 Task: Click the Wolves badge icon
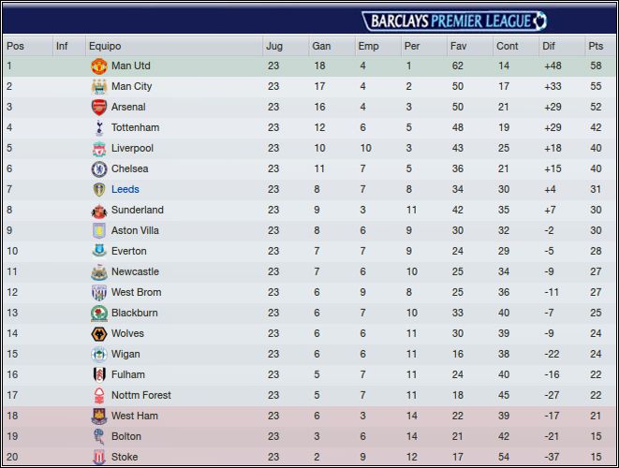98,334
